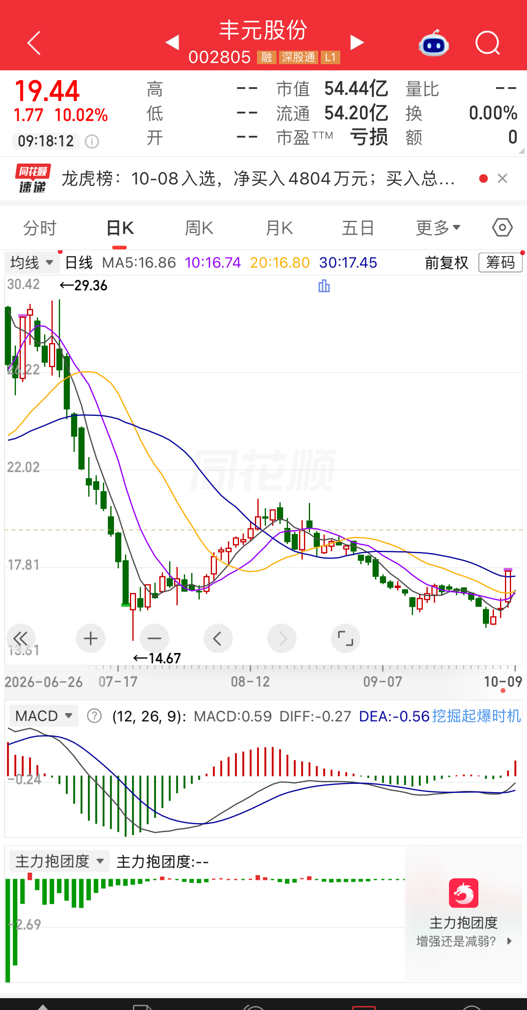
Task: Tap the L1 level tag
Action: [330, 57]
